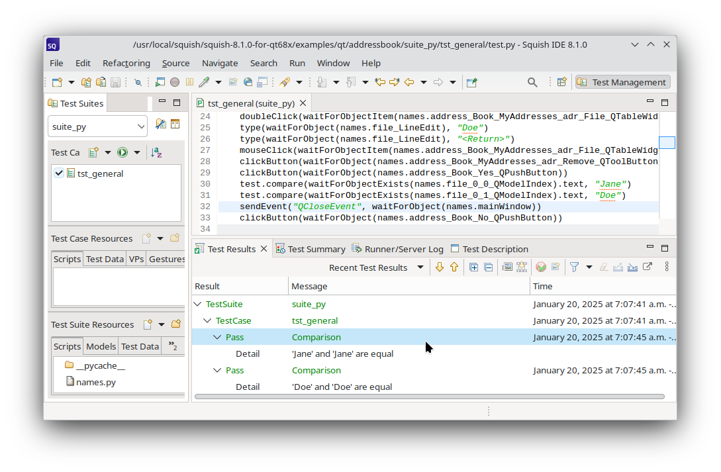Click the search magnifier in the toolbar
Screen dimensions: 721x472
(x=532, y=82)
